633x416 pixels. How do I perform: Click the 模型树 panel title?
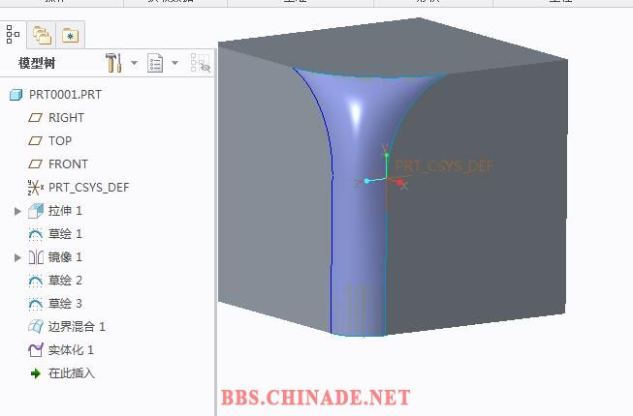point(37,63)
